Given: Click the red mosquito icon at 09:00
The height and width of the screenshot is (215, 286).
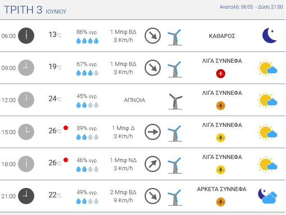Looking at the screenshot, I should click(221, 74).
